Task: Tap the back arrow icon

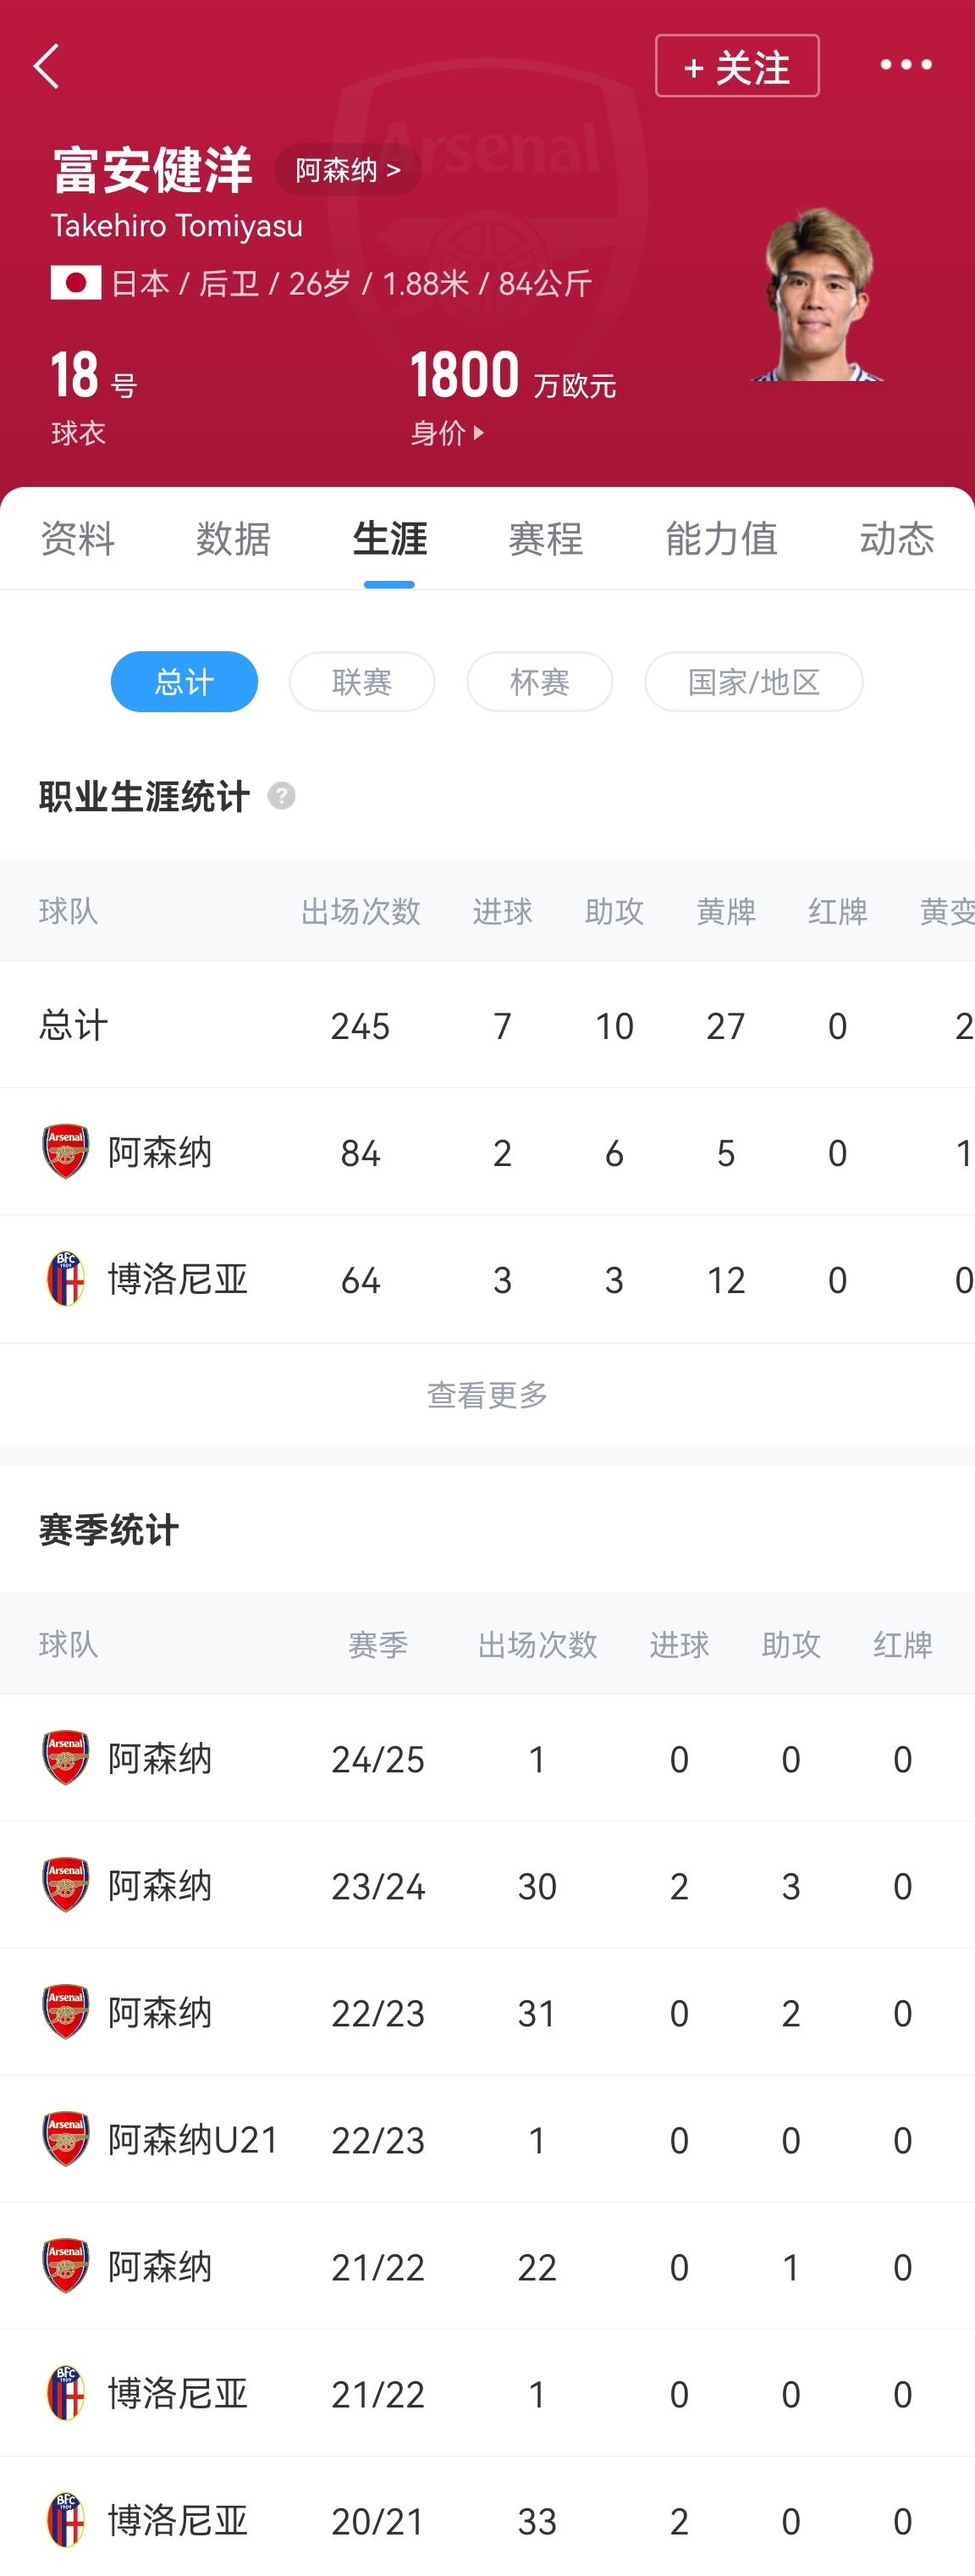Action: click(x=47, y=66)
